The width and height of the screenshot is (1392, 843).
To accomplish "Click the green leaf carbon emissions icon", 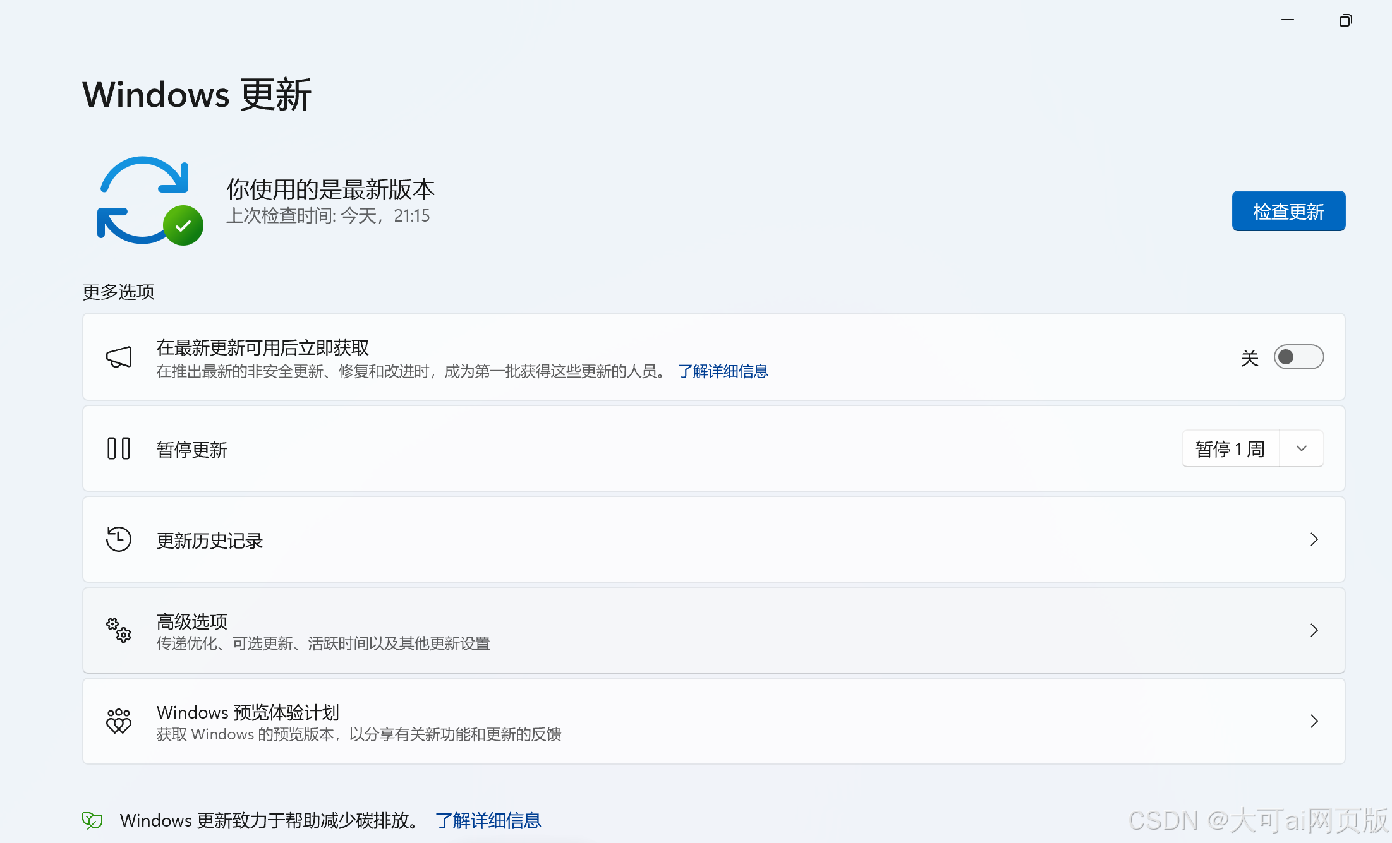I will tap(92, 820).
